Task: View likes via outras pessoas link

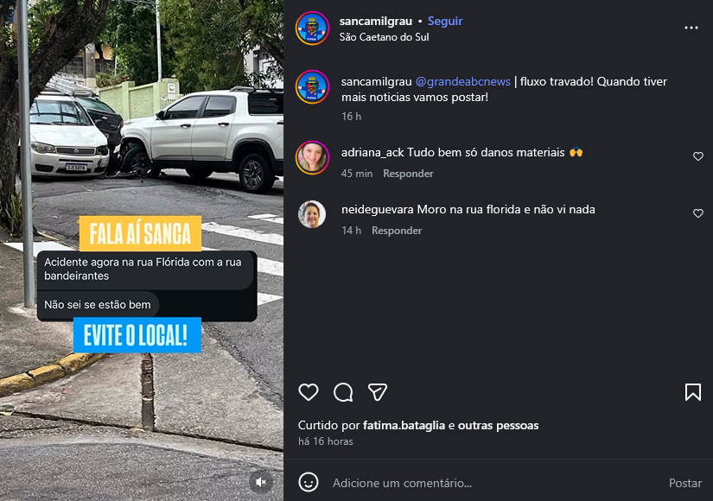Action: point(498,425)
